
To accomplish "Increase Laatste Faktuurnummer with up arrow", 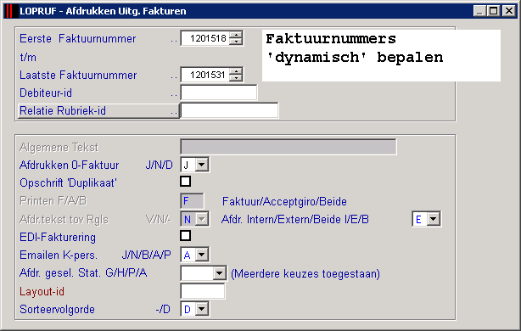I will (236, 71).
